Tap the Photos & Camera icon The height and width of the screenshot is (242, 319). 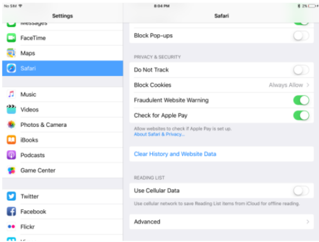(12, 125)
